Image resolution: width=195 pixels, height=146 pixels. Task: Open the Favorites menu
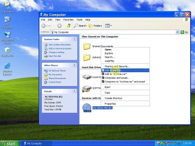click(68, 20)
